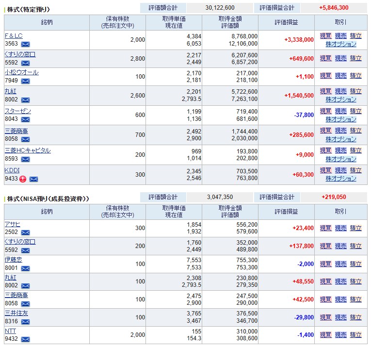The image size is (371, 349).
Task: Open the KDDI stock link
Action: (x=12, y=170)
